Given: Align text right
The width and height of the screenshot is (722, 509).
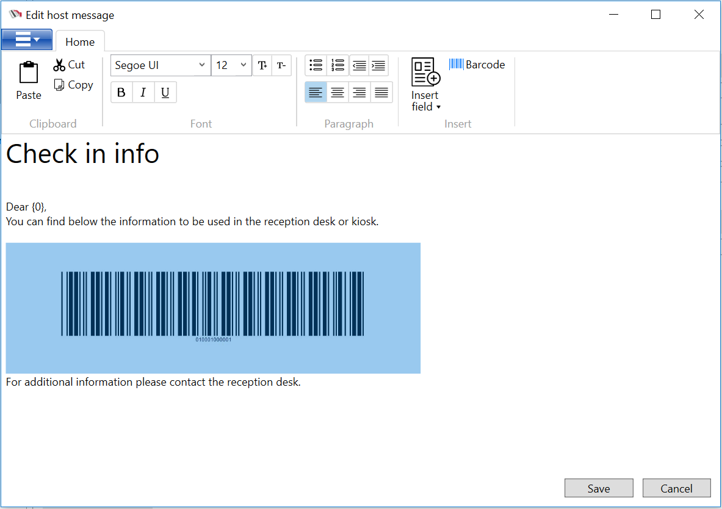Looking at the screenshot, I should [359, 93].
